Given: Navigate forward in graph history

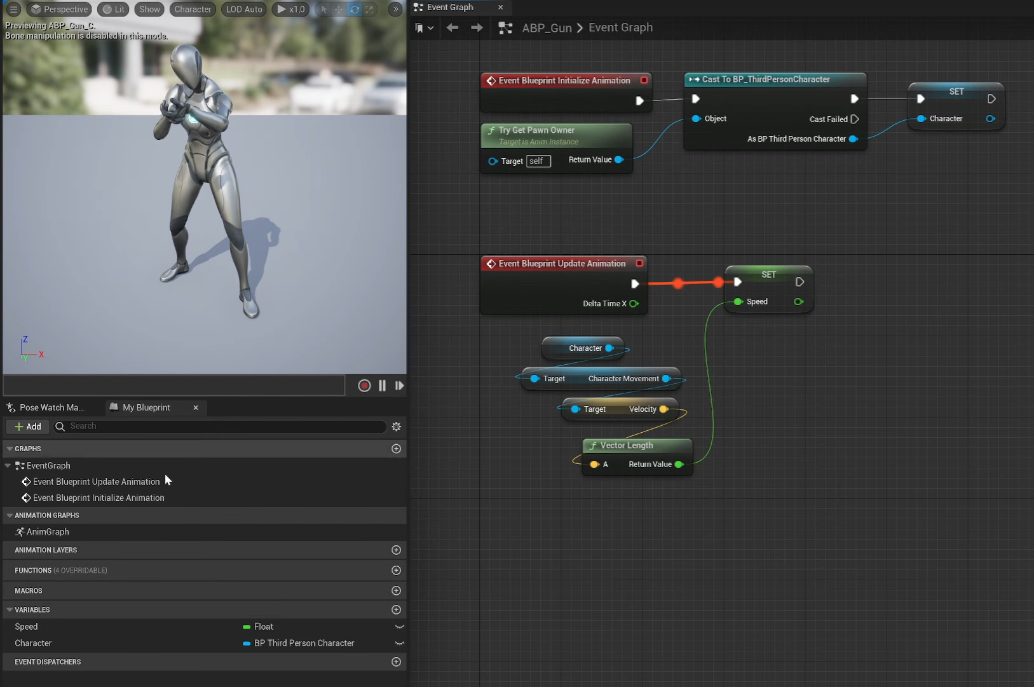Looking at the screenshot, I should pyautogui.click(x=477, y=28).
